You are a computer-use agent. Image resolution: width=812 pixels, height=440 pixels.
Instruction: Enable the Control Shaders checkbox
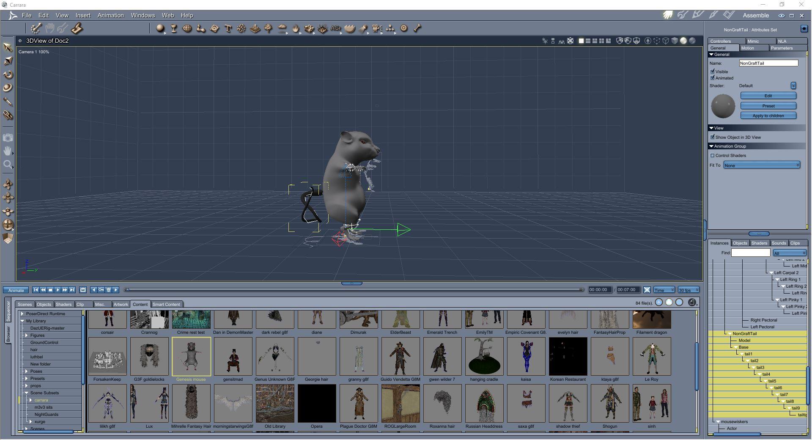pyautogui.click(x=712, y=155)
